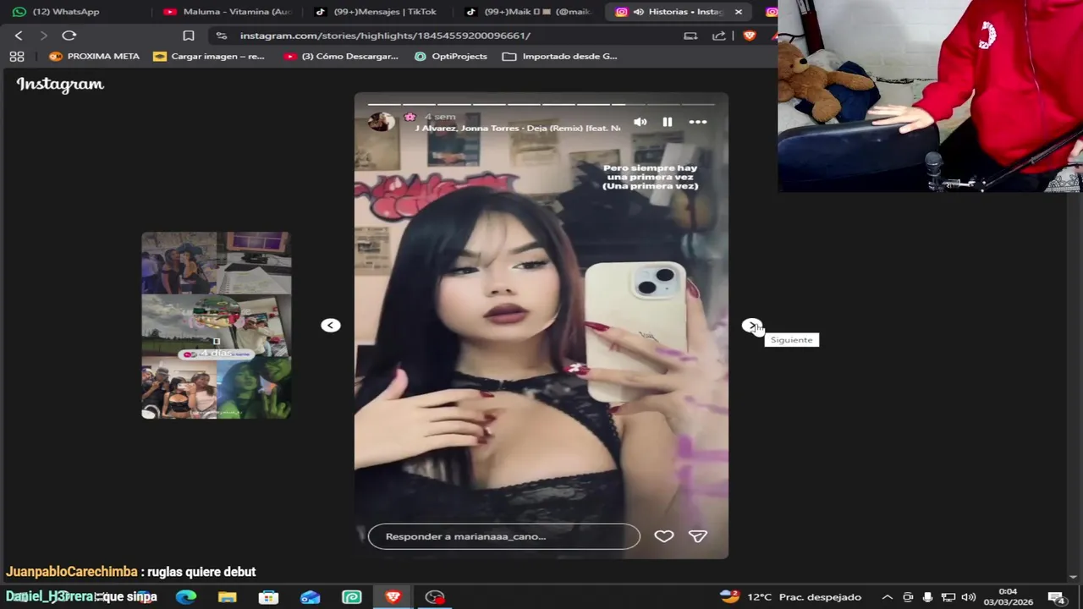The width and height of the screenshot is (1083, 609).
Task: Open the notification center icon
Action: tap(1056, 597)
